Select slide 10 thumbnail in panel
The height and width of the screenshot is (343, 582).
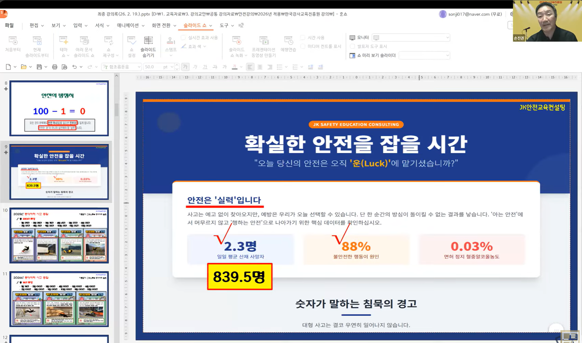click(x=59, y=235)
